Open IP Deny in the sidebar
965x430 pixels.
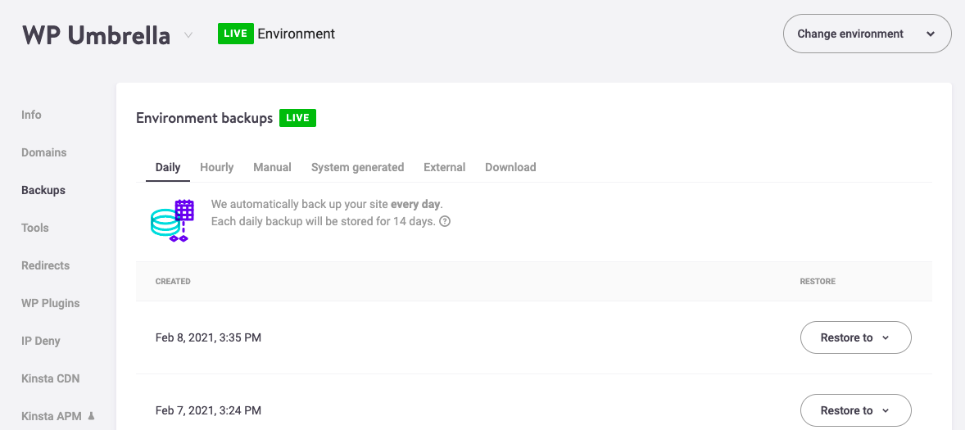tap(41, 341)
